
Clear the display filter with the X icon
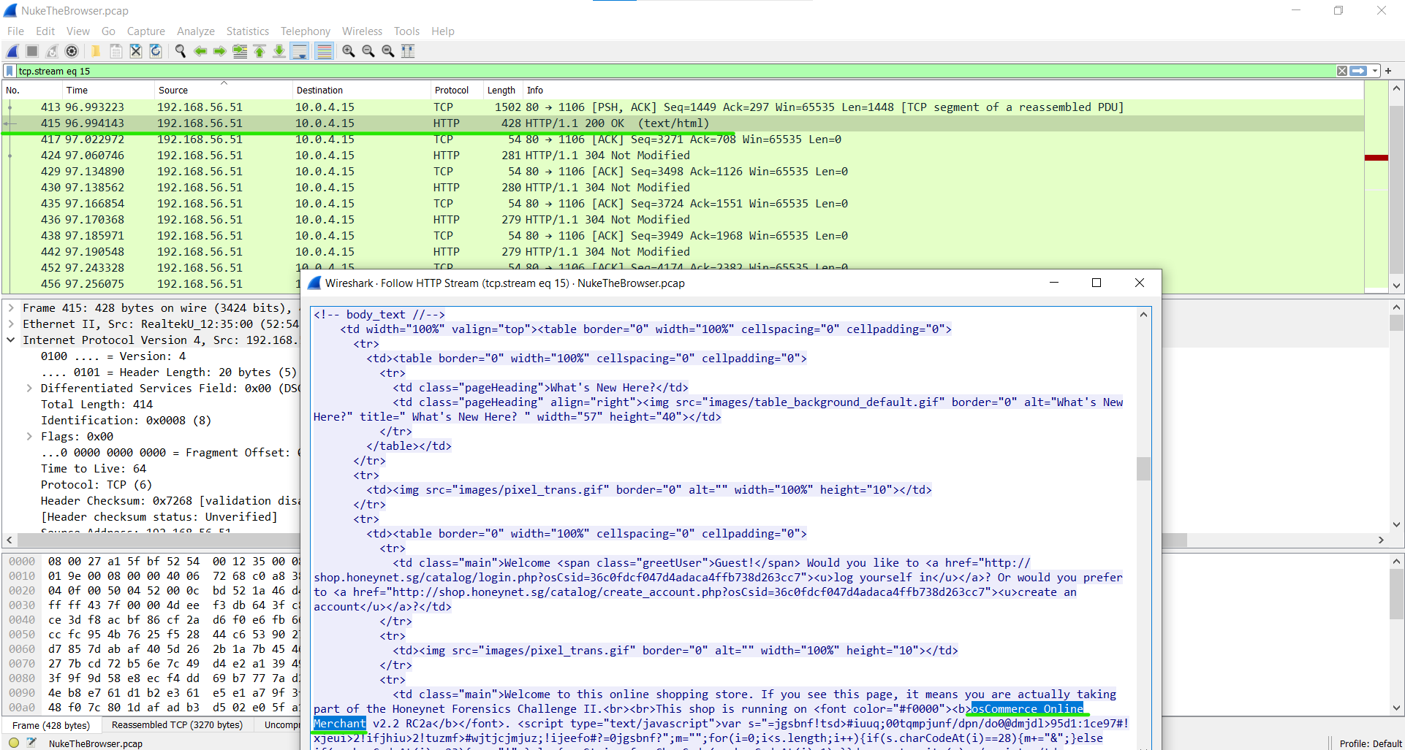point(1342,71)
